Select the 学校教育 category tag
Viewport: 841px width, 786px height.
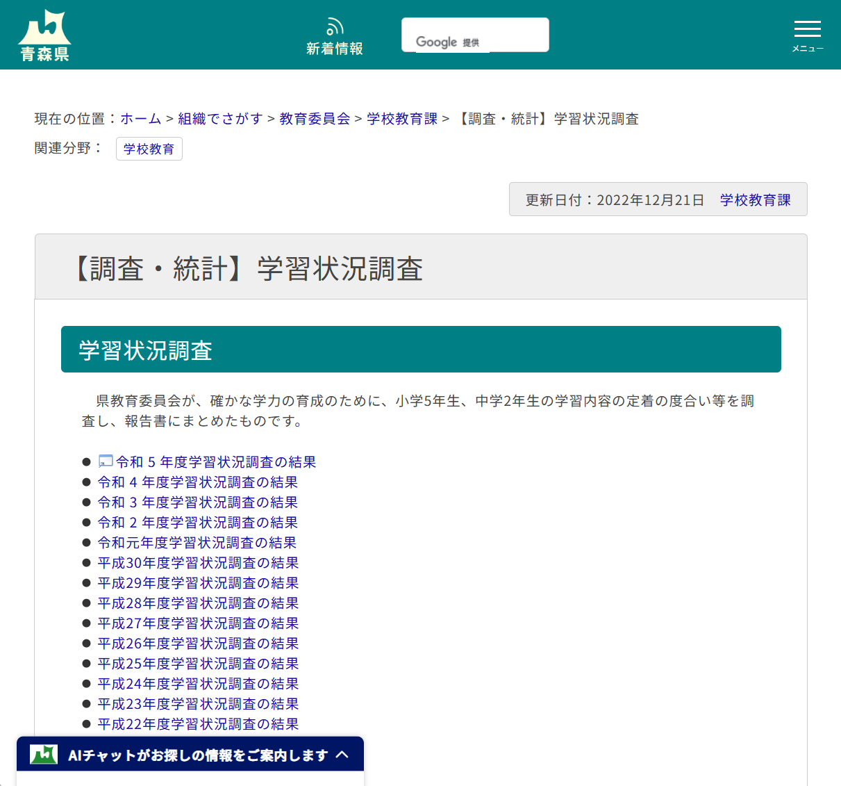tap(149, 148)
